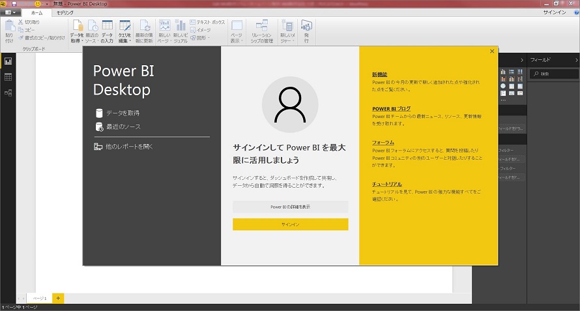Collapse the フィールド pane with its chevron
Viewport: 580px width, 311px height.
coord(576,60)
